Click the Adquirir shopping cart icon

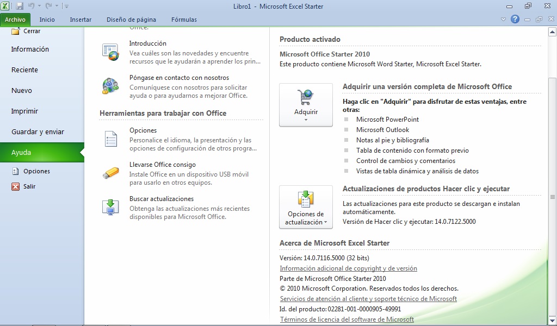(x=306, y=96)
